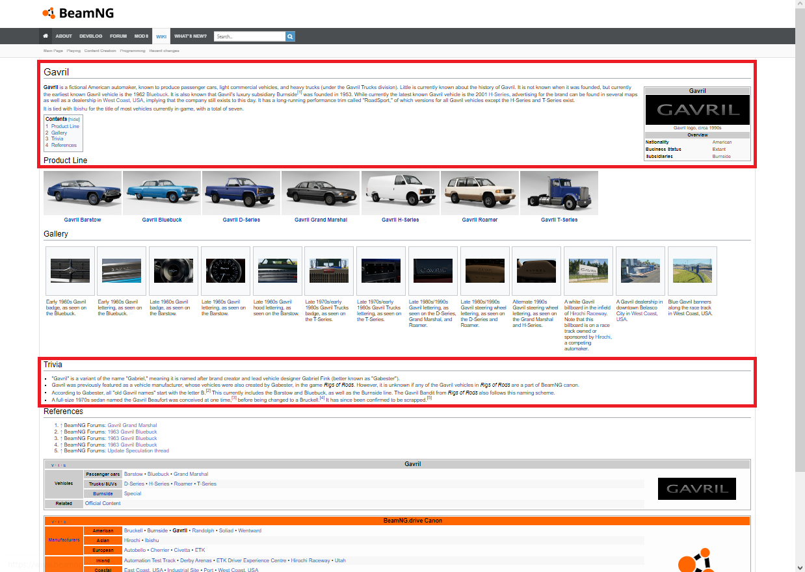Open the Gavril Roamer caption link

pos(480,220)
